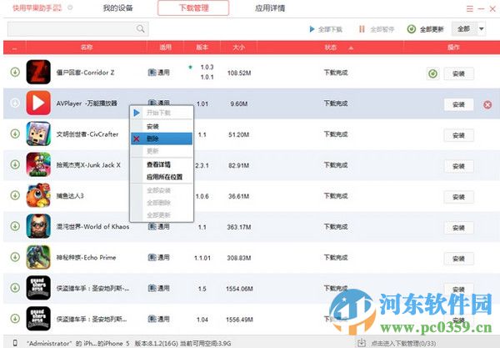Open the hamburger menu in title bar
This screenshot has height=348, width=500.
point(469,9)
